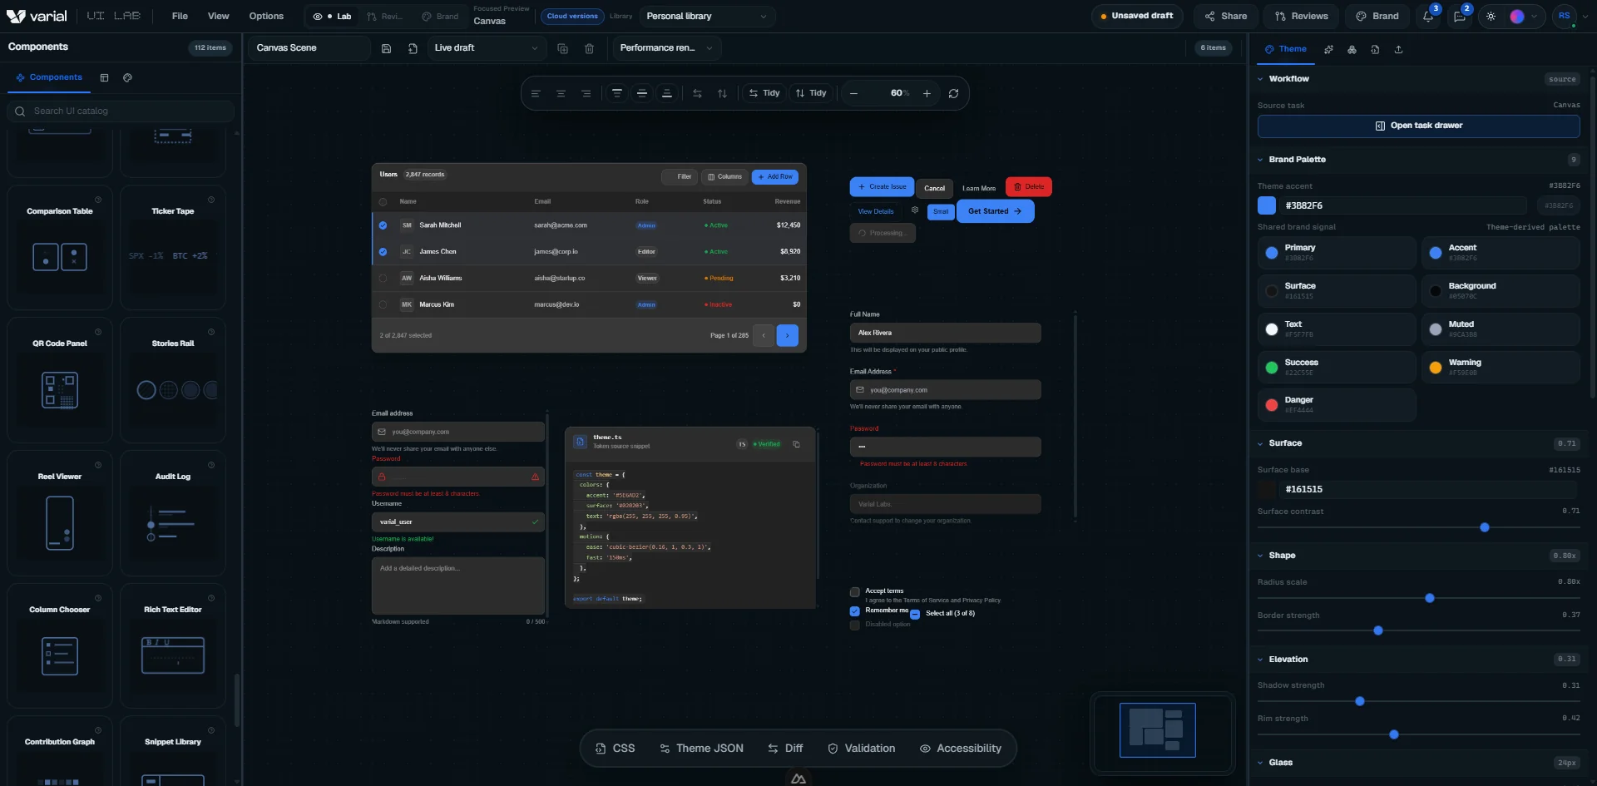The width and height of the screenshot is (1597, 786).
Task: Open the Options menu
Action: pyautogui.click(x=266, y=16)
